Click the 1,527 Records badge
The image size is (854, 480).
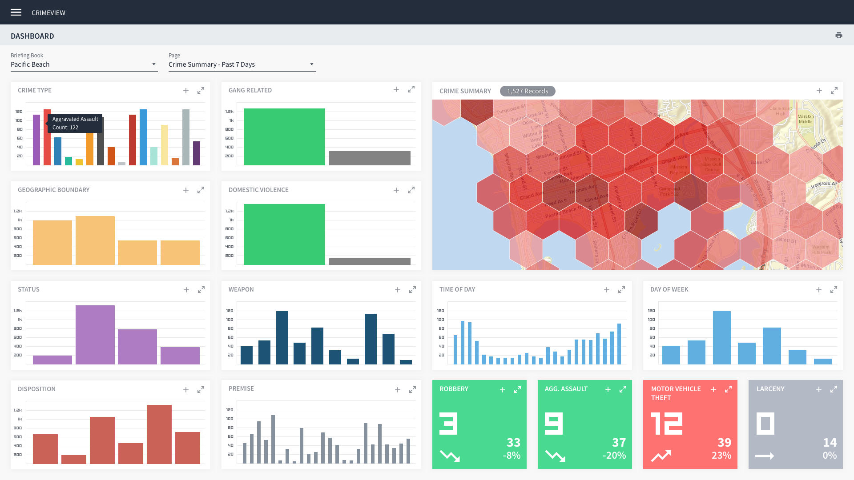(528, 91)
